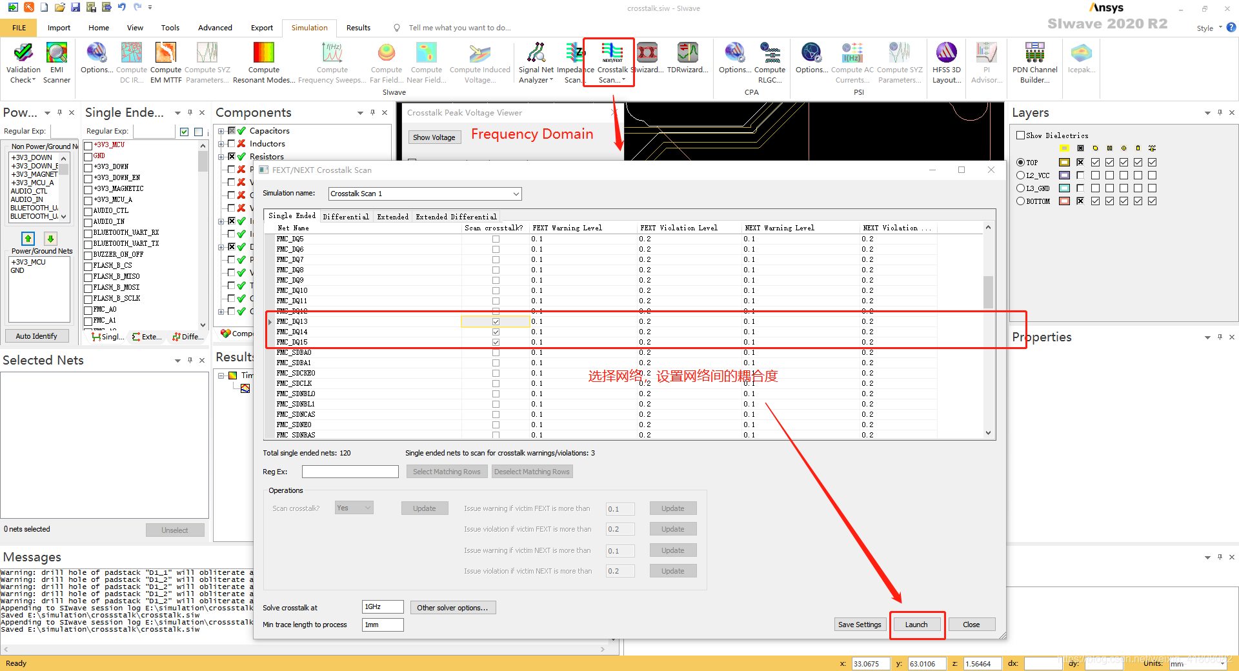Click Save Settings in the scan dialog
The height and width of the screenshot is (671, 1239).
(x=860, y=625)
